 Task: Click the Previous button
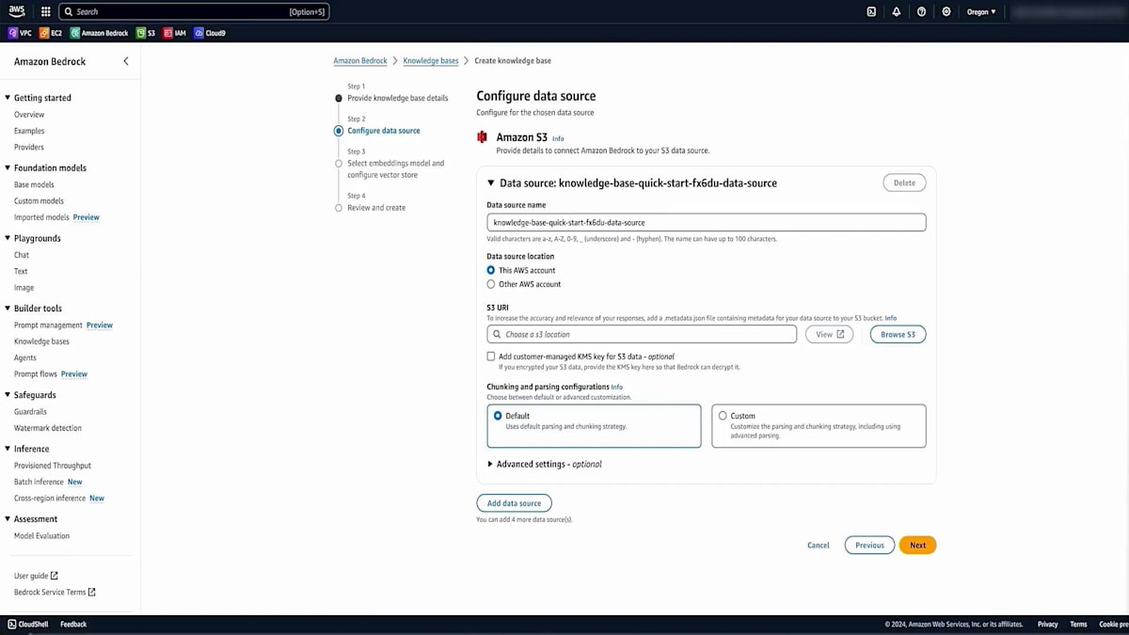click(869, 546)
